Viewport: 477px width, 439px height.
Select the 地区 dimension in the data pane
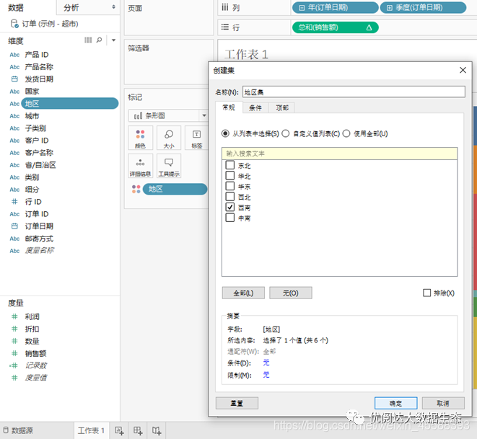[x=69, y=104]
